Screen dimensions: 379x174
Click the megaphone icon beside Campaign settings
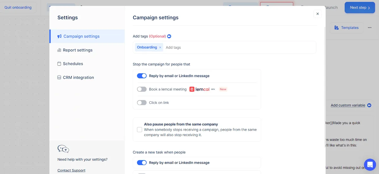pyautogui.click(x=59, y=36)
